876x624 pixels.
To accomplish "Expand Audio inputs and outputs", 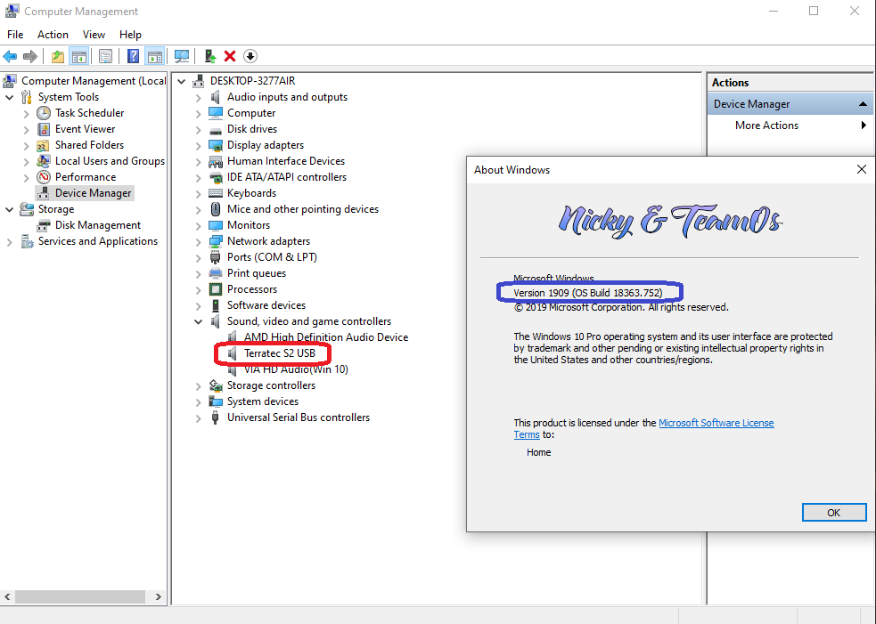I will (199, 98).
